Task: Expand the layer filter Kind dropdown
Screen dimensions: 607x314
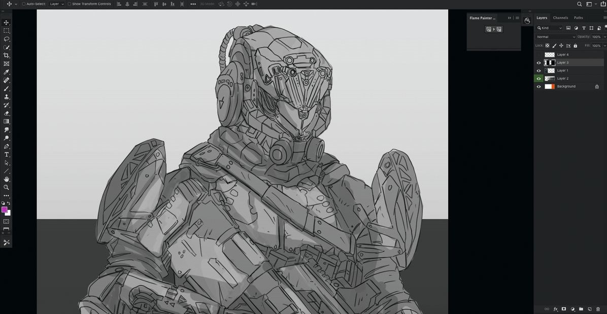Action: pos(550,28)
